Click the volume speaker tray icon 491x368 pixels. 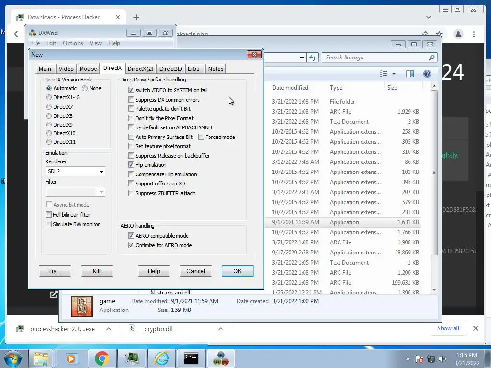[443, 359]
